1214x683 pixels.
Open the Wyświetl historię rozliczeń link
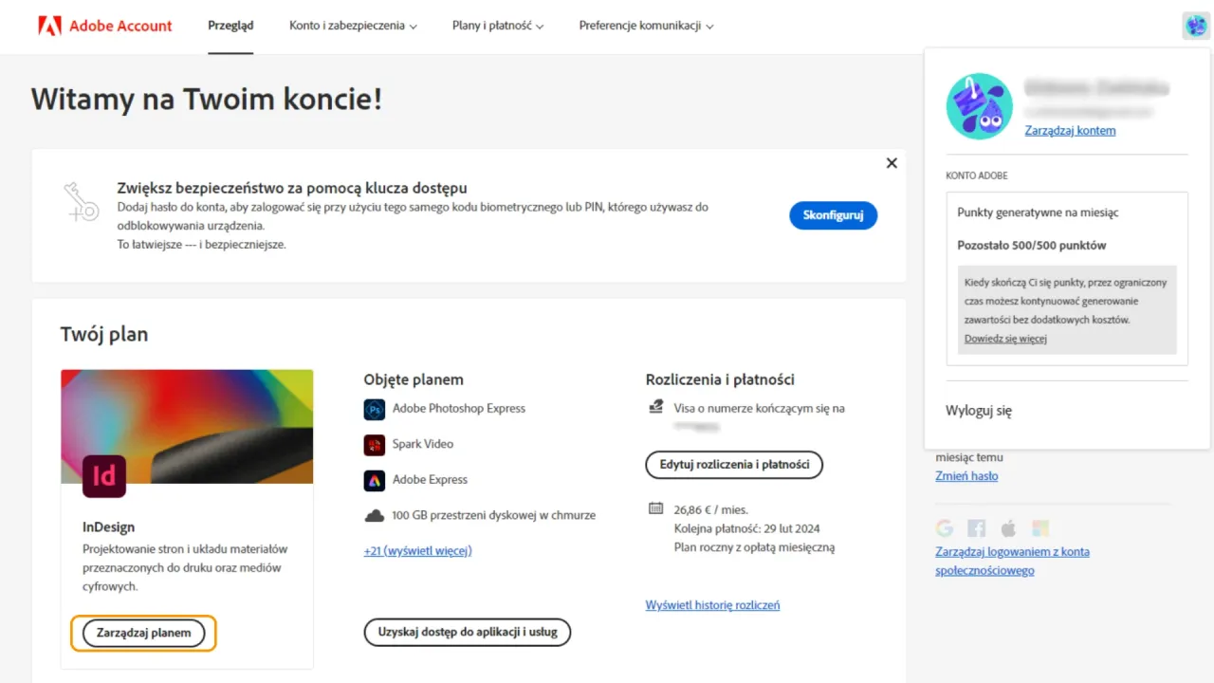[712, 605]
